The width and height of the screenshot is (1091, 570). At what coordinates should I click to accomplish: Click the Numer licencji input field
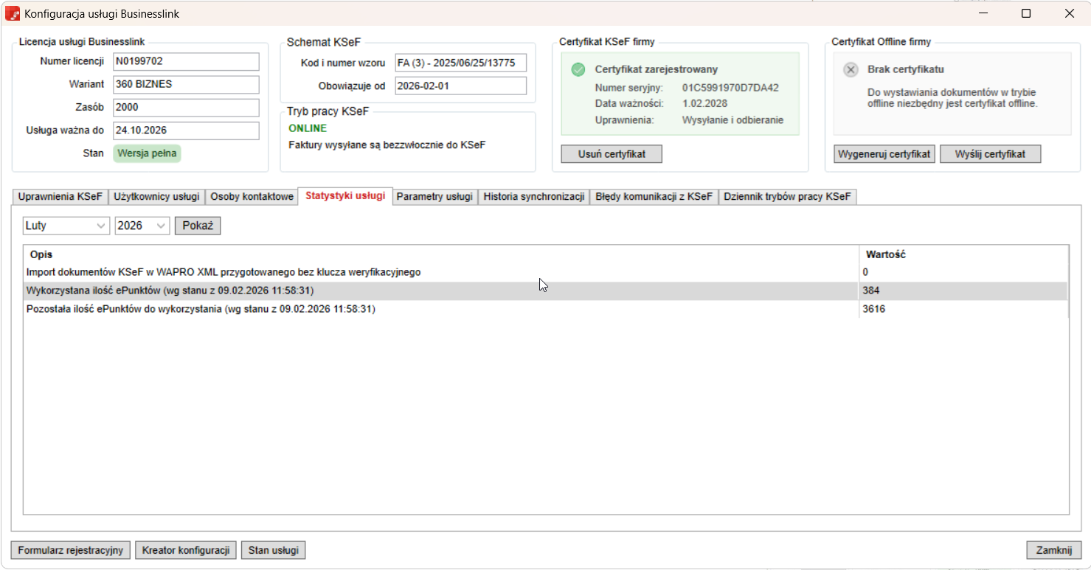point(186,62)
